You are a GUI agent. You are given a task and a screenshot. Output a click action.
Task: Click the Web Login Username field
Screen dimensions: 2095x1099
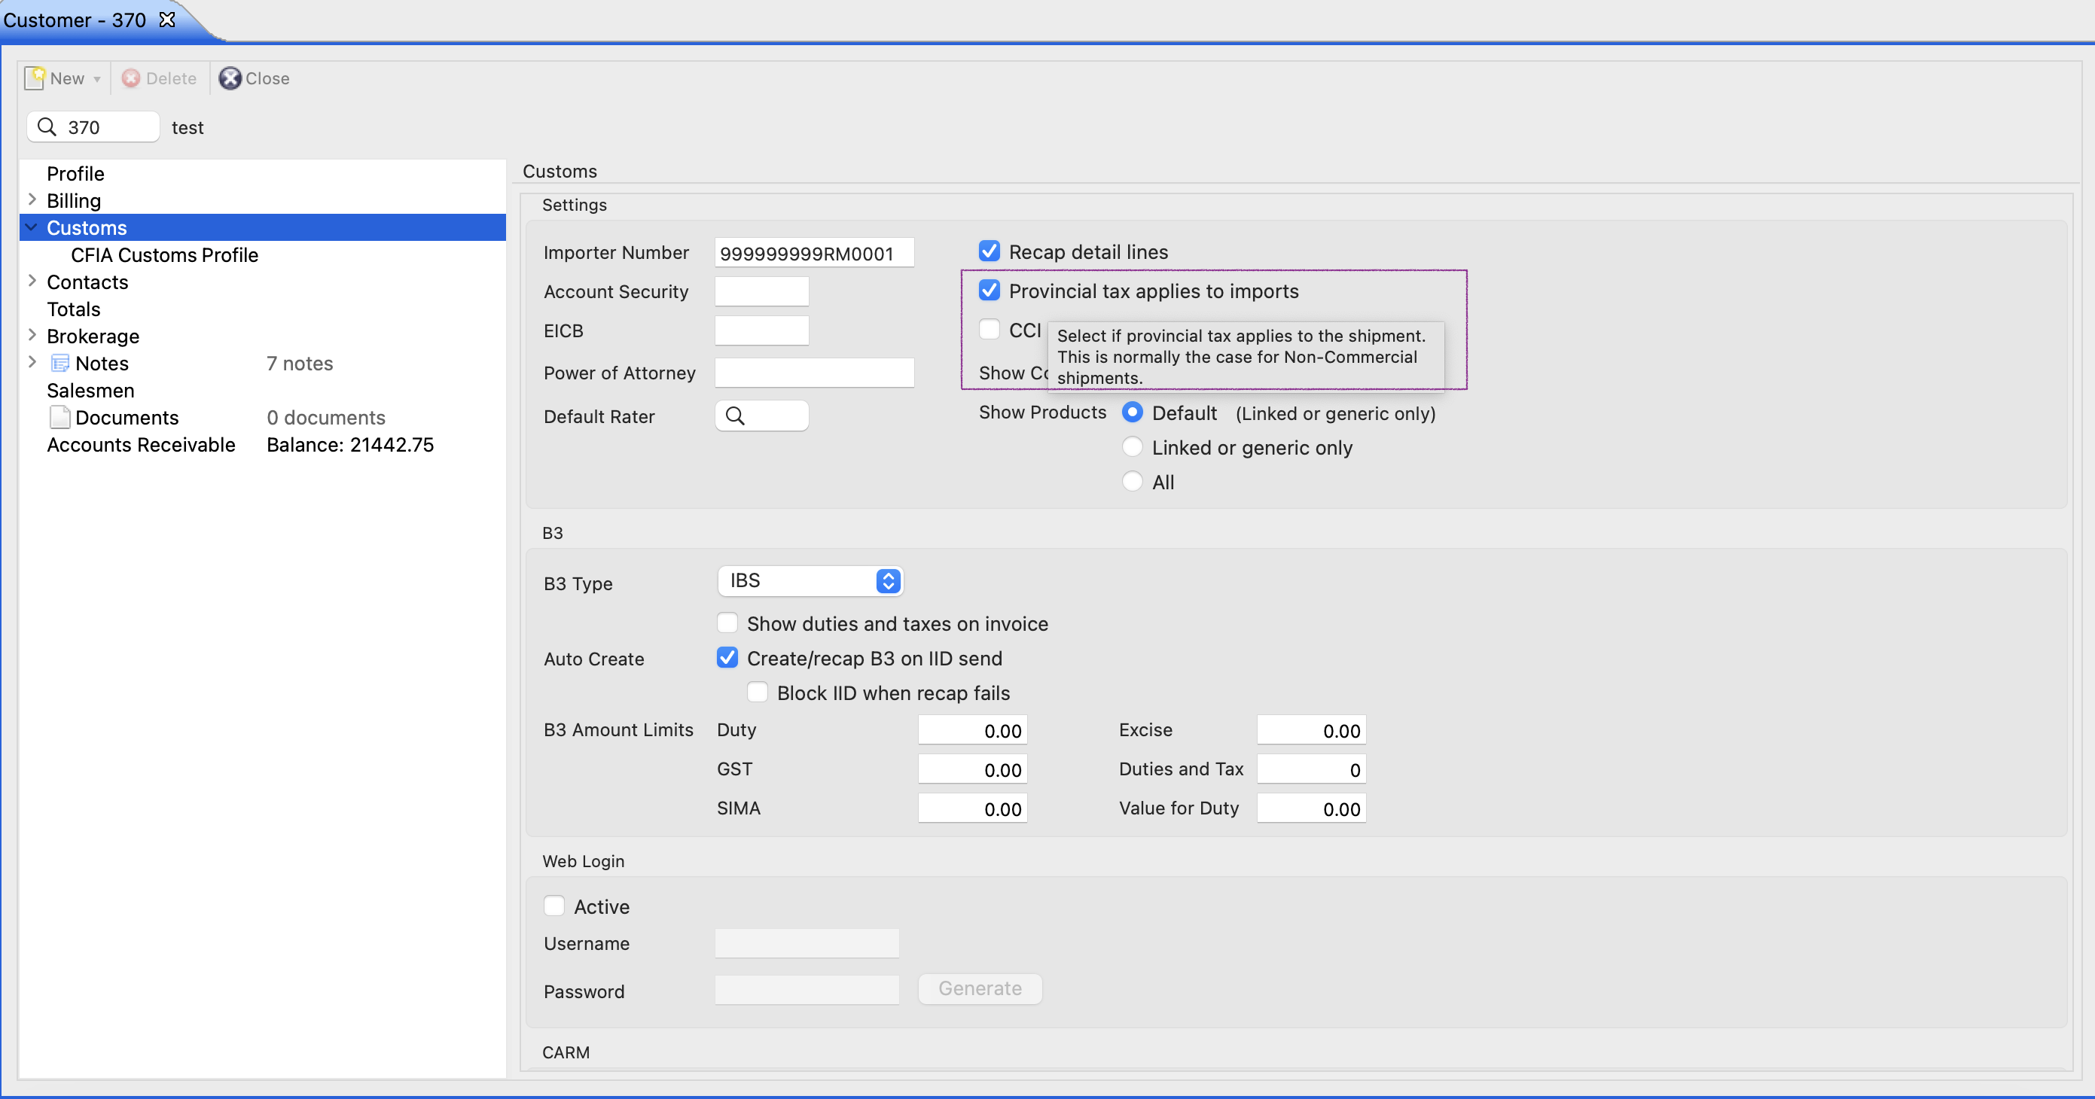click(807, 944)
